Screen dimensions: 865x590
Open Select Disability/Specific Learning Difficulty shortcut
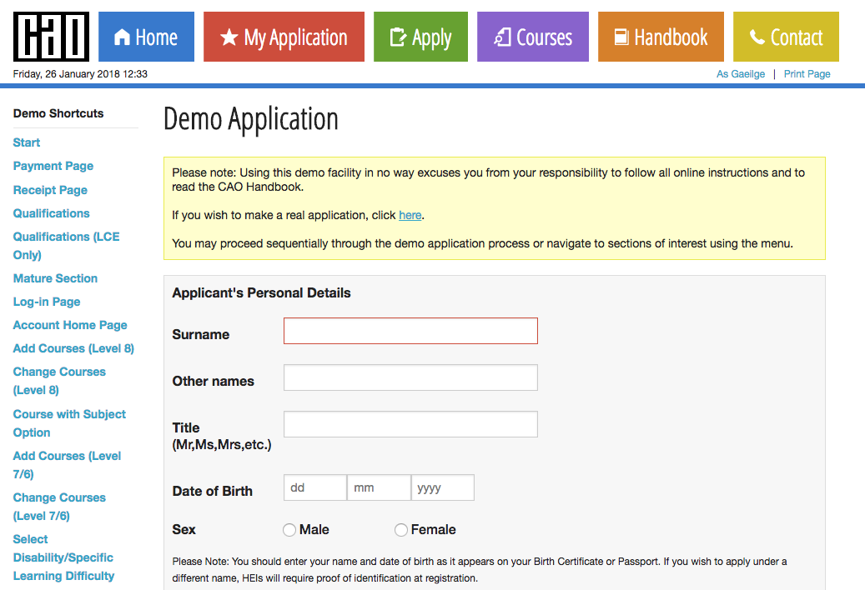coord(64,557)
